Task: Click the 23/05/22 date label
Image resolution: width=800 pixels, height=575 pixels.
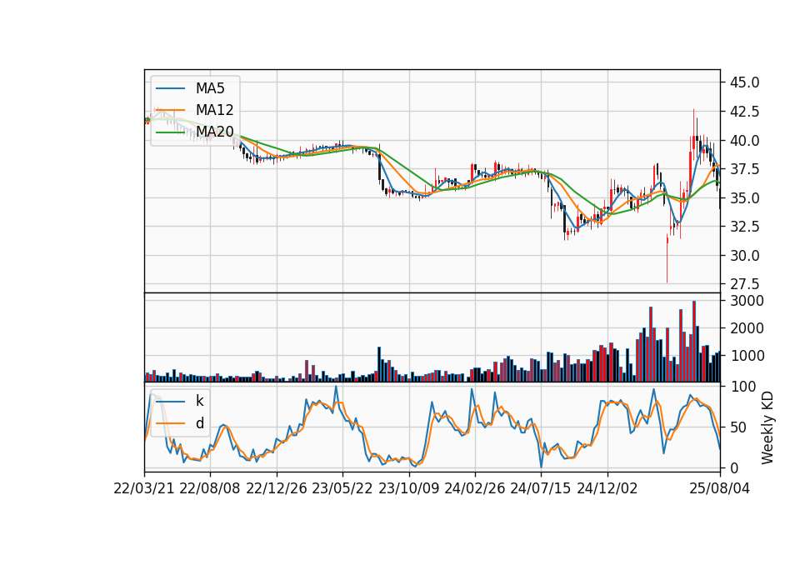Action: click(x=342, y=489)
